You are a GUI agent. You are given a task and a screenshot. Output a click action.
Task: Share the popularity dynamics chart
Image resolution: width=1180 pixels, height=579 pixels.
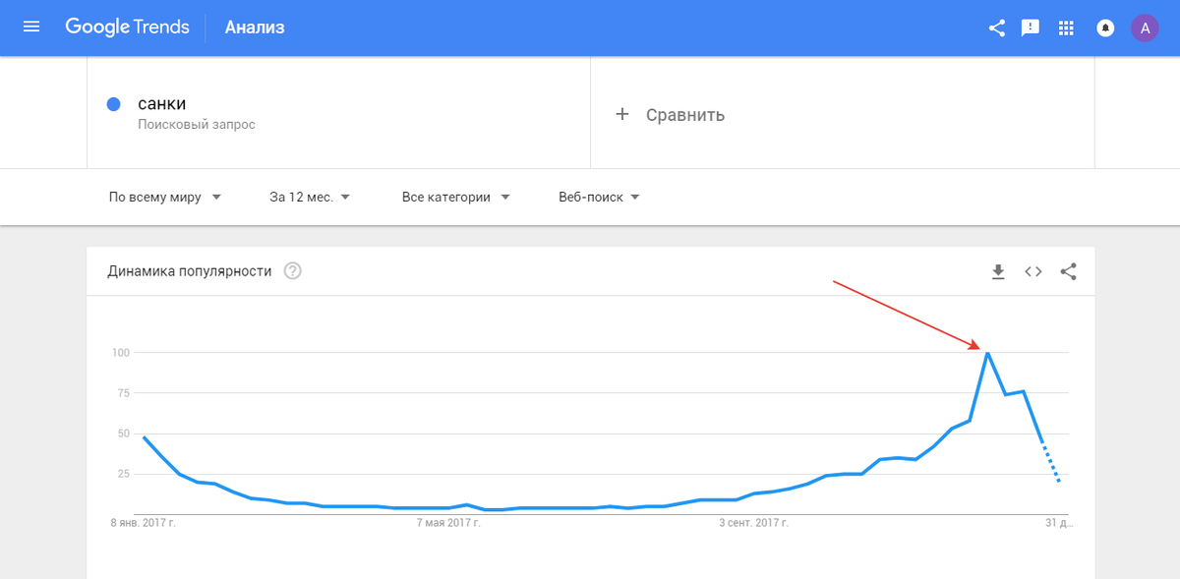tap(1069, 271)
